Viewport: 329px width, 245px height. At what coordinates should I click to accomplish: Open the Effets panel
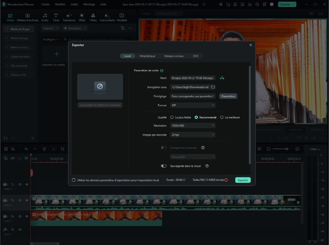pos(82,17)
